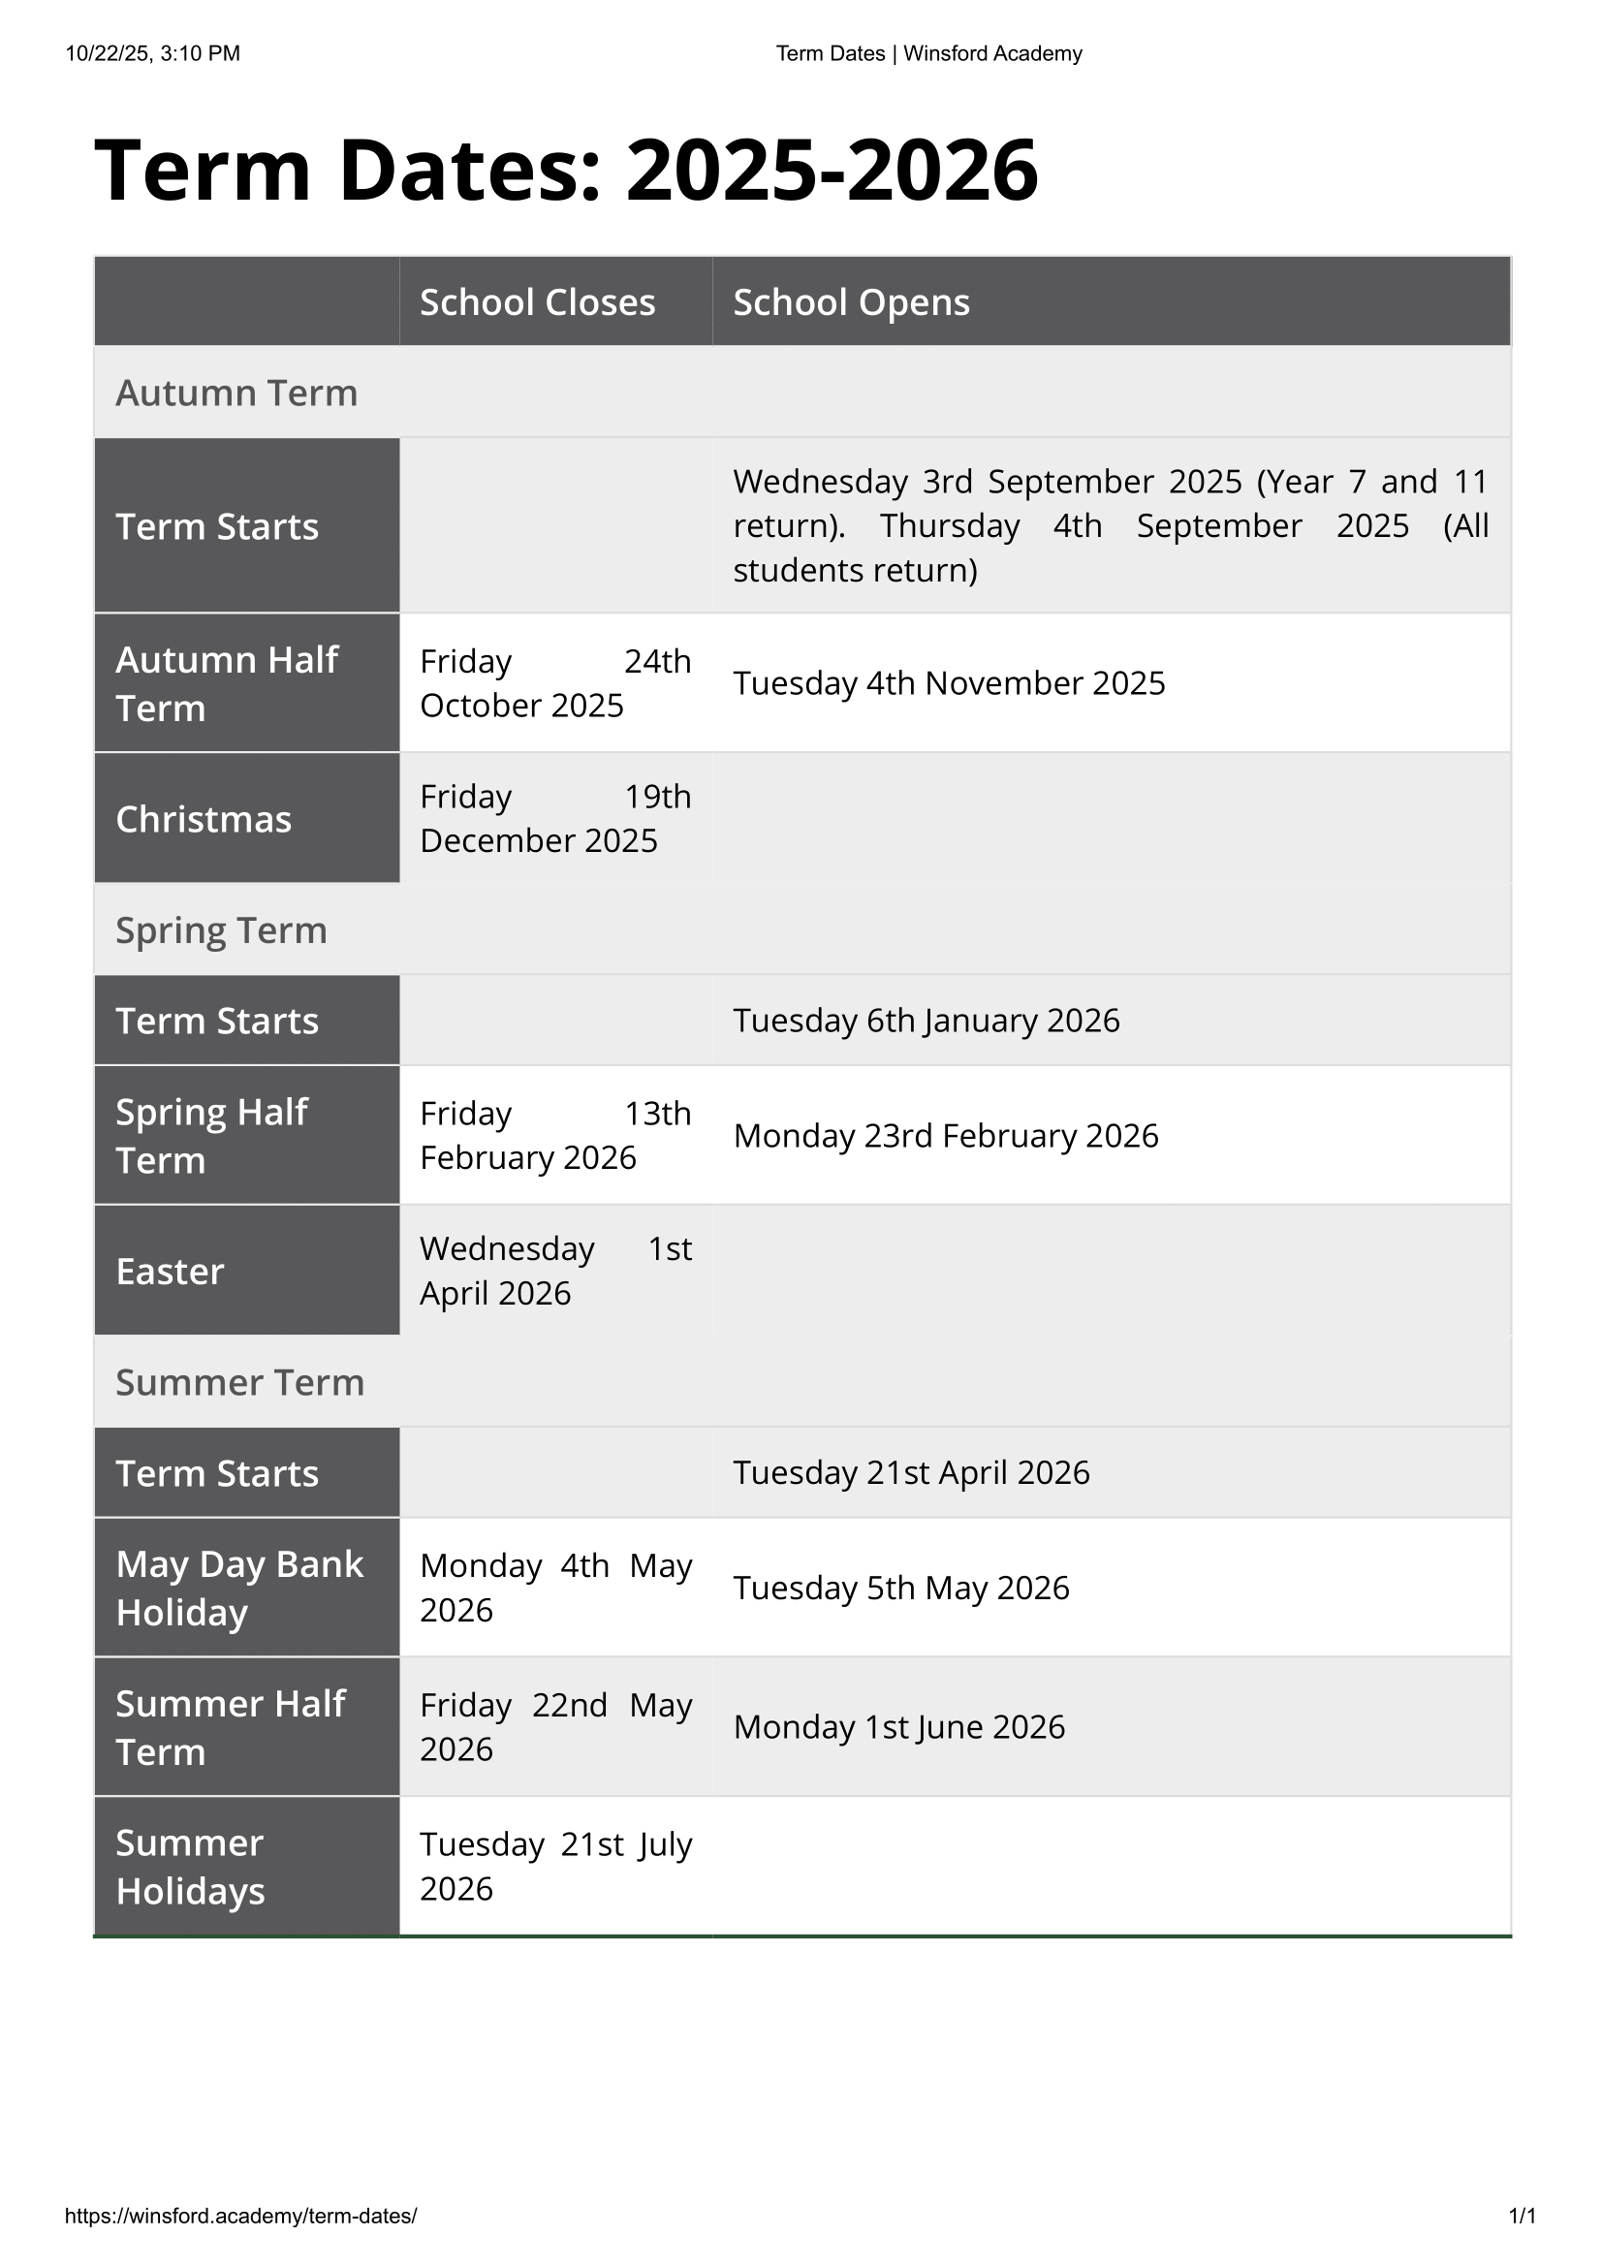The height and width of the screenshot is (2267, 1602).
Task: Click the "Friday 24th October 2025" closing date
Action: (554, 683)
